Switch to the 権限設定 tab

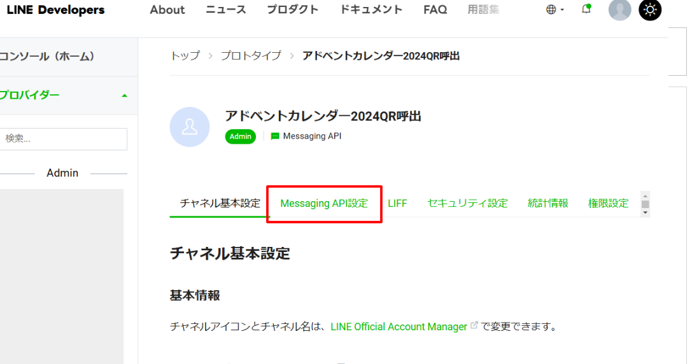point(608,203)
